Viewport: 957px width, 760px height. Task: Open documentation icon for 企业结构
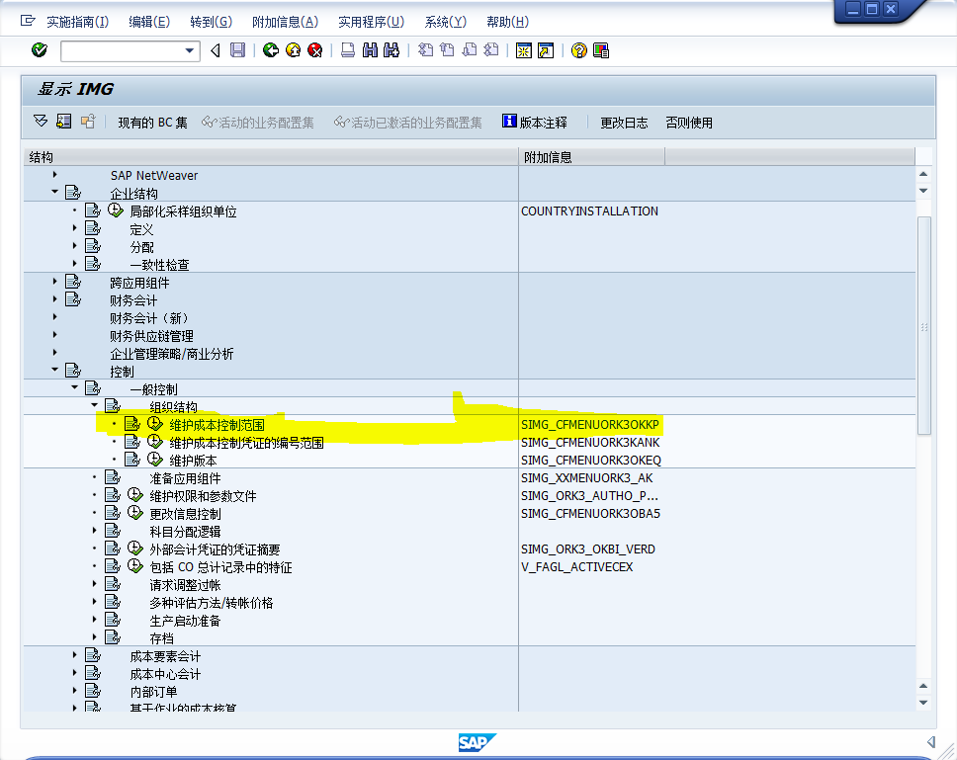pyautogui.click(x=73, y=192)
